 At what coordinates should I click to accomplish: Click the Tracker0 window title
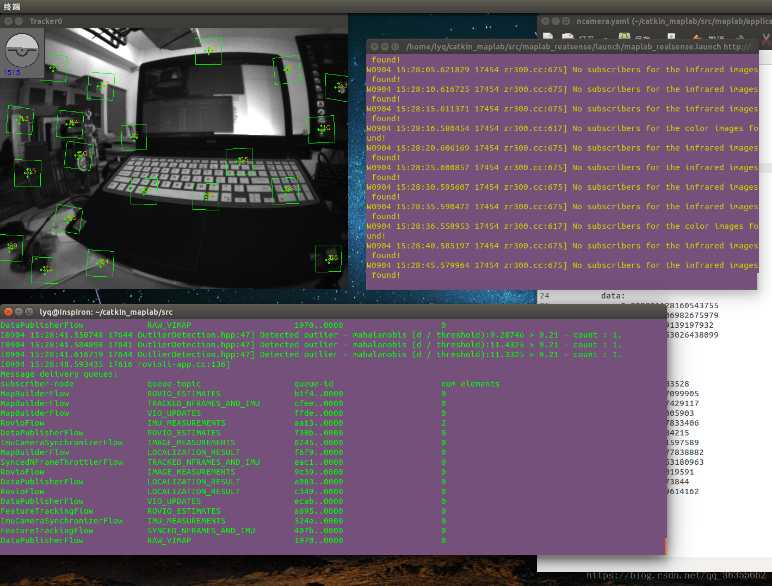click(46, 21)
